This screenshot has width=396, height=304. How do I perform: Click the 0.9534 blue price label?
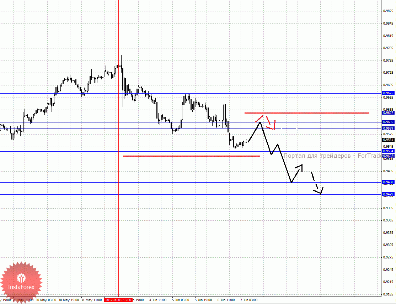pyautogui.click(x=388, y=151)
